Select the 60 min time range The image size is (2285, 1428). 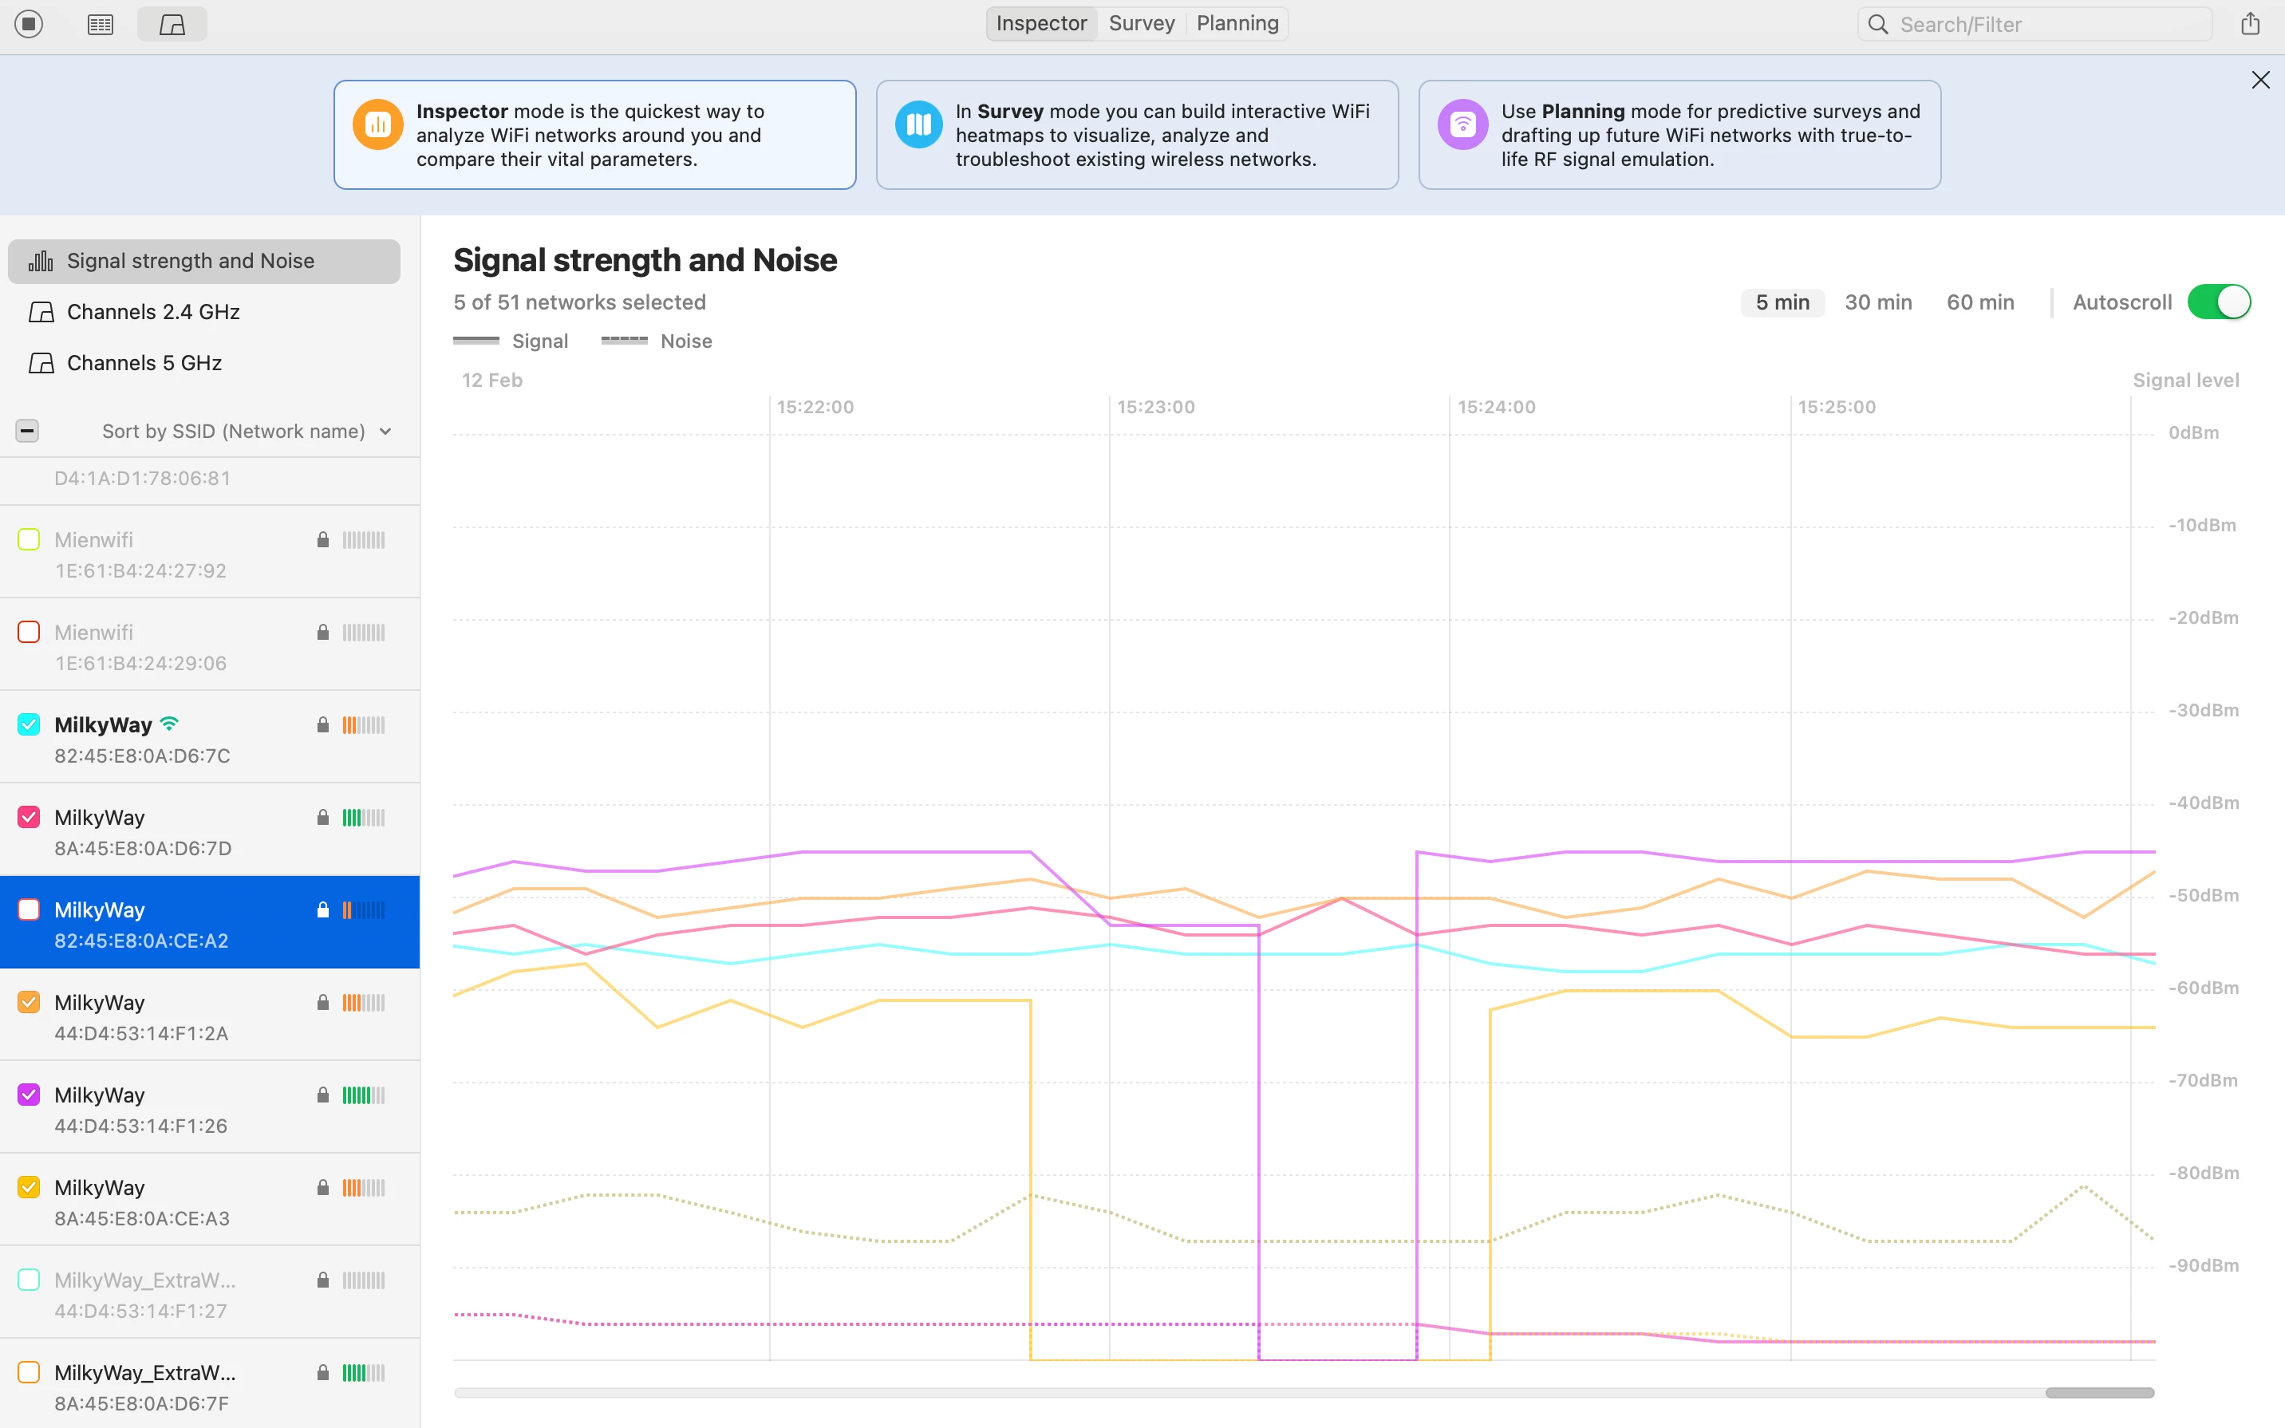[x=1979, y=302]
